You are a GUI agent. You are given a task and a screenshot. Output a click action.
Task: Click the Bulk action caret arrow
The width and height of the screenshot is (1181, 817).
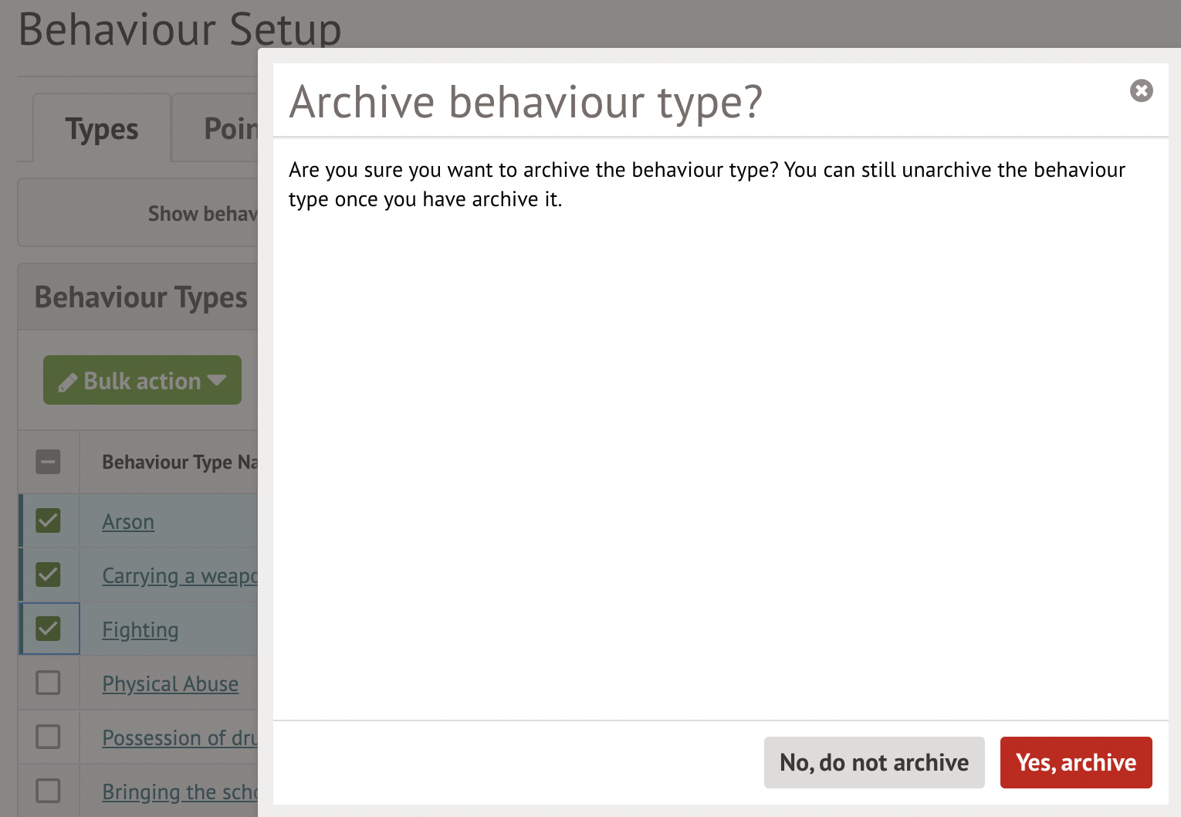coord(218,381)
